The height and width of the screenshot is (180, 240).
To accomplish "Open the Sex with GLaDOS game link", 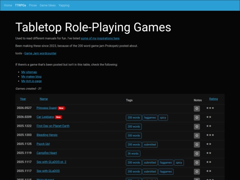I will [x=48, y=171].
